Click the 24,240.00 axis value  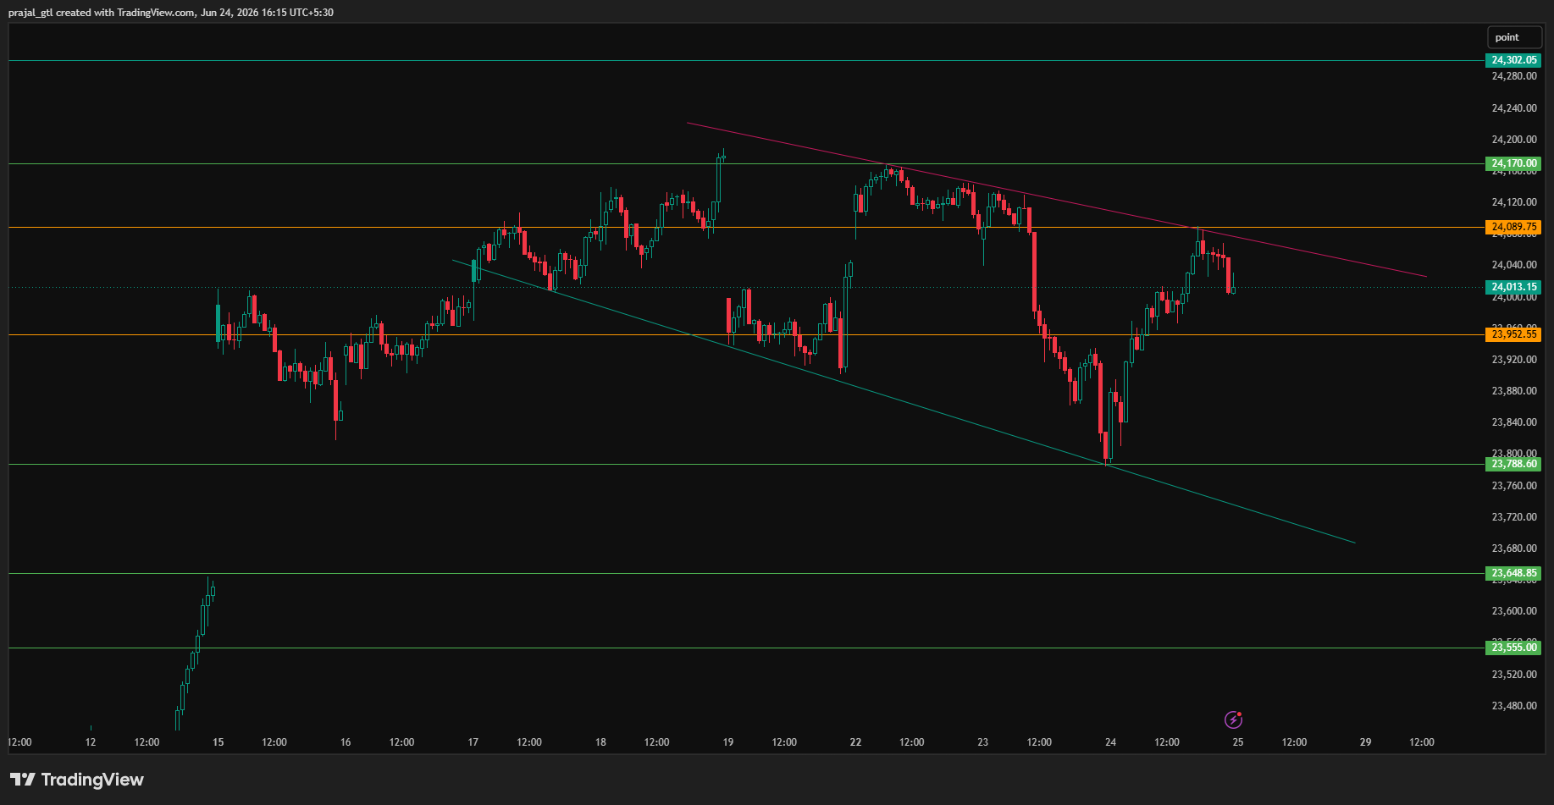[1513, 108]
